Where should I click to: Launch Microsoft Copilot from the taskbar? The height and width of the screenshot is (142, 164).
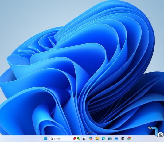click(x=91, y=139)
